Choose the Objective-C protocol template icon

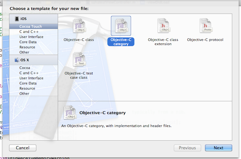(206, 26)
